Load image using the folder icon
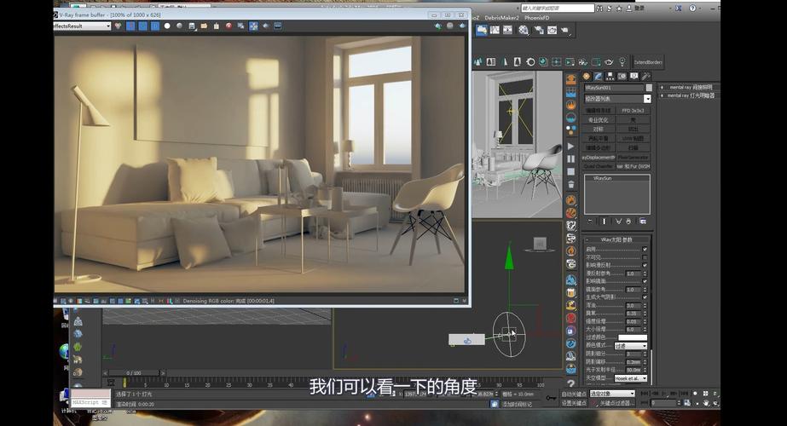This screenshot has width=787, height=426. pos(204,26)
